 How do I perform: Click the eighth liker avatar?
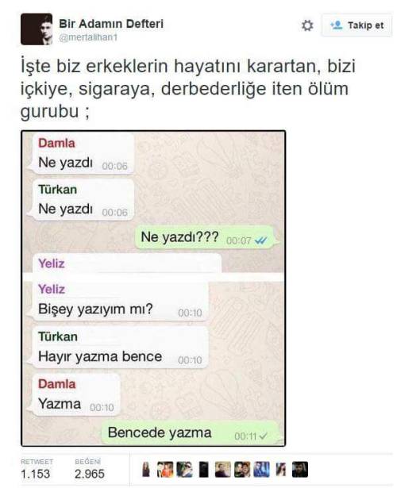tap(281, 469)
